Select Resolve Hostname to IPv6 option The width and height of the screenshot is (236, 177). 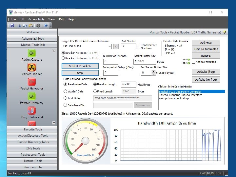pyautogui.click(x=63, y=58)
